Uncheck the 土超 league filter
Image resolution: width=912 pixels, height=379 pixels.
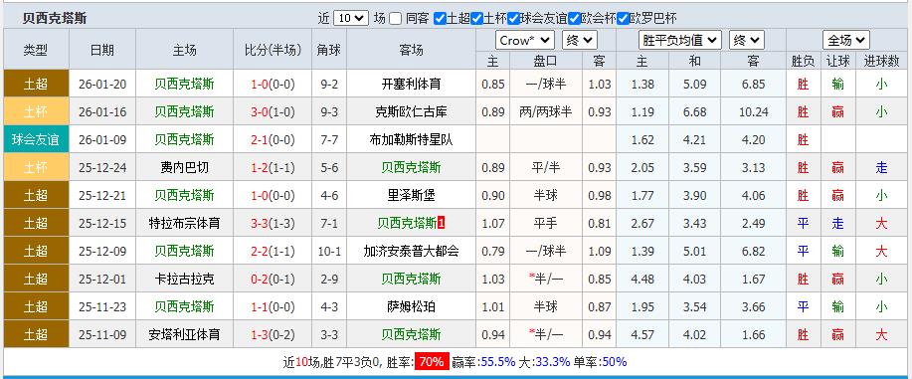pyautogui.click(x=441, y=19)
